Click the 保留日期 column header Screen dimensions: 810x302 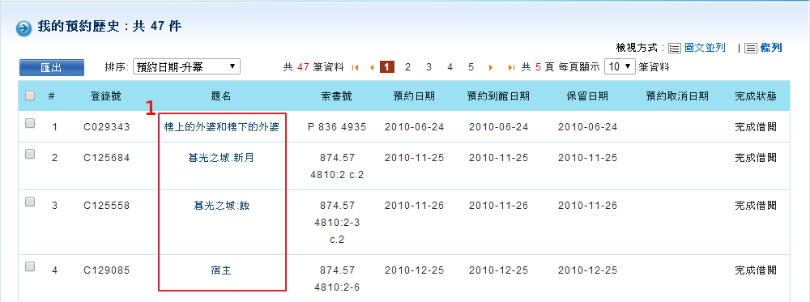pyautogui.click(x=587, y=96)
